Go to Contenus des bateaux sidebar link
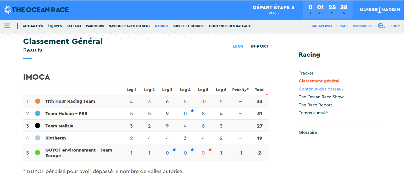This screenshot has width=404, height=176. [x=321, y=89]
